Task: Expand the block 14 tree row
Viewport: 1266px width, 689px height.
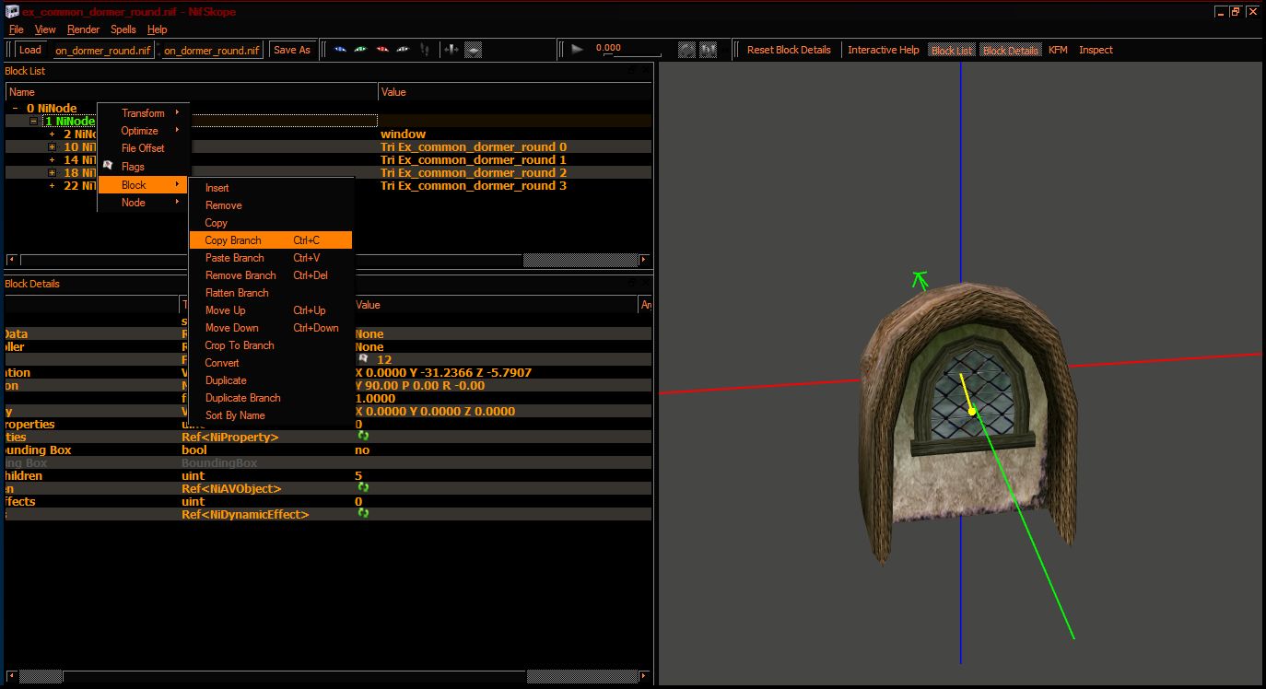Action: tap(52, 160)
